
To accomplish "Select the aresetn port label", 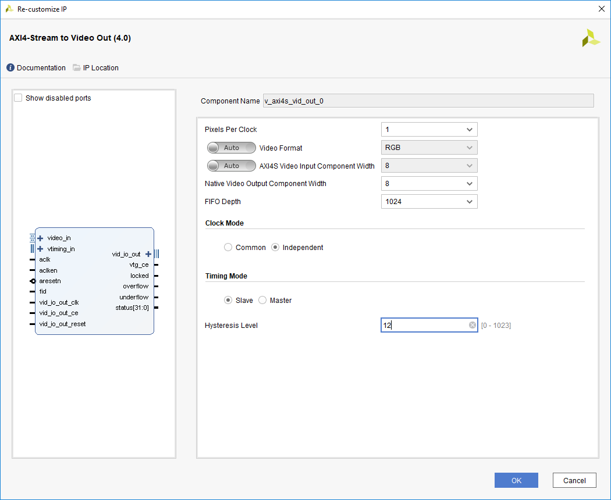I will [x=50, y=281].
